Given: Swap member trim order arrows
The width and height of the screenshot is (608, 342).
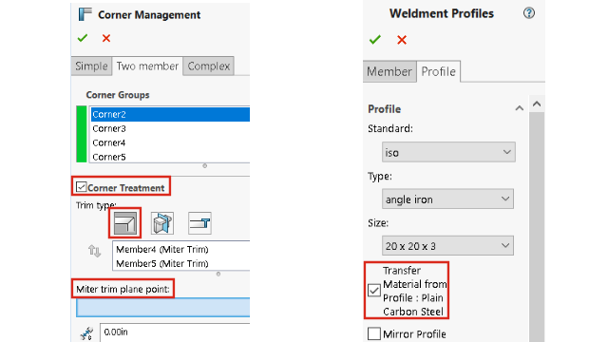Looking at the screenshot, I should (x=94, y=251).
